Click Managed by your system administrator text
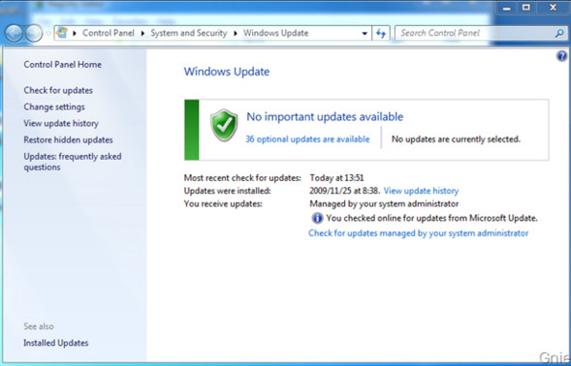Image resolution: width=571 pixels, height=366 pixels. click(x=384, y=203)
